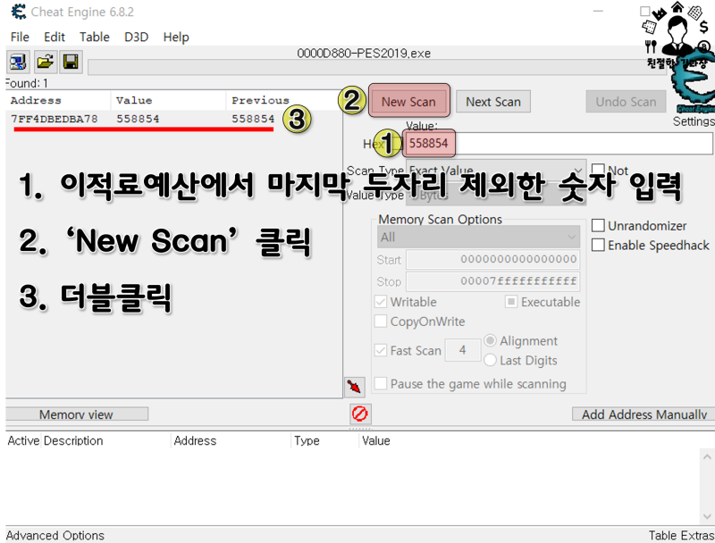This screenshot has width=715, height=543.
Task: Click the Next Scan button
Action: pyautogui.click(x=493, y=102)
